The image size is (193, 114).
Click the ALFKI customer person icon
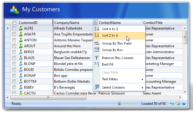(21, 28)
